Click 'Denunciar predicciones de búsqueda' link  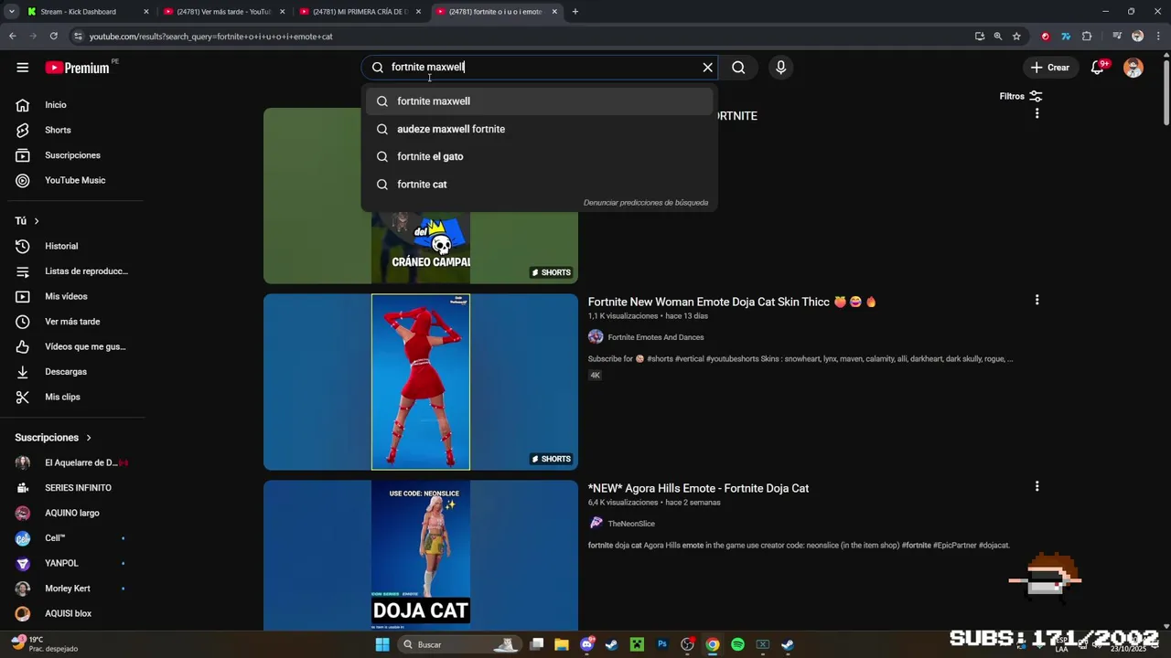[x=646, y=203]
